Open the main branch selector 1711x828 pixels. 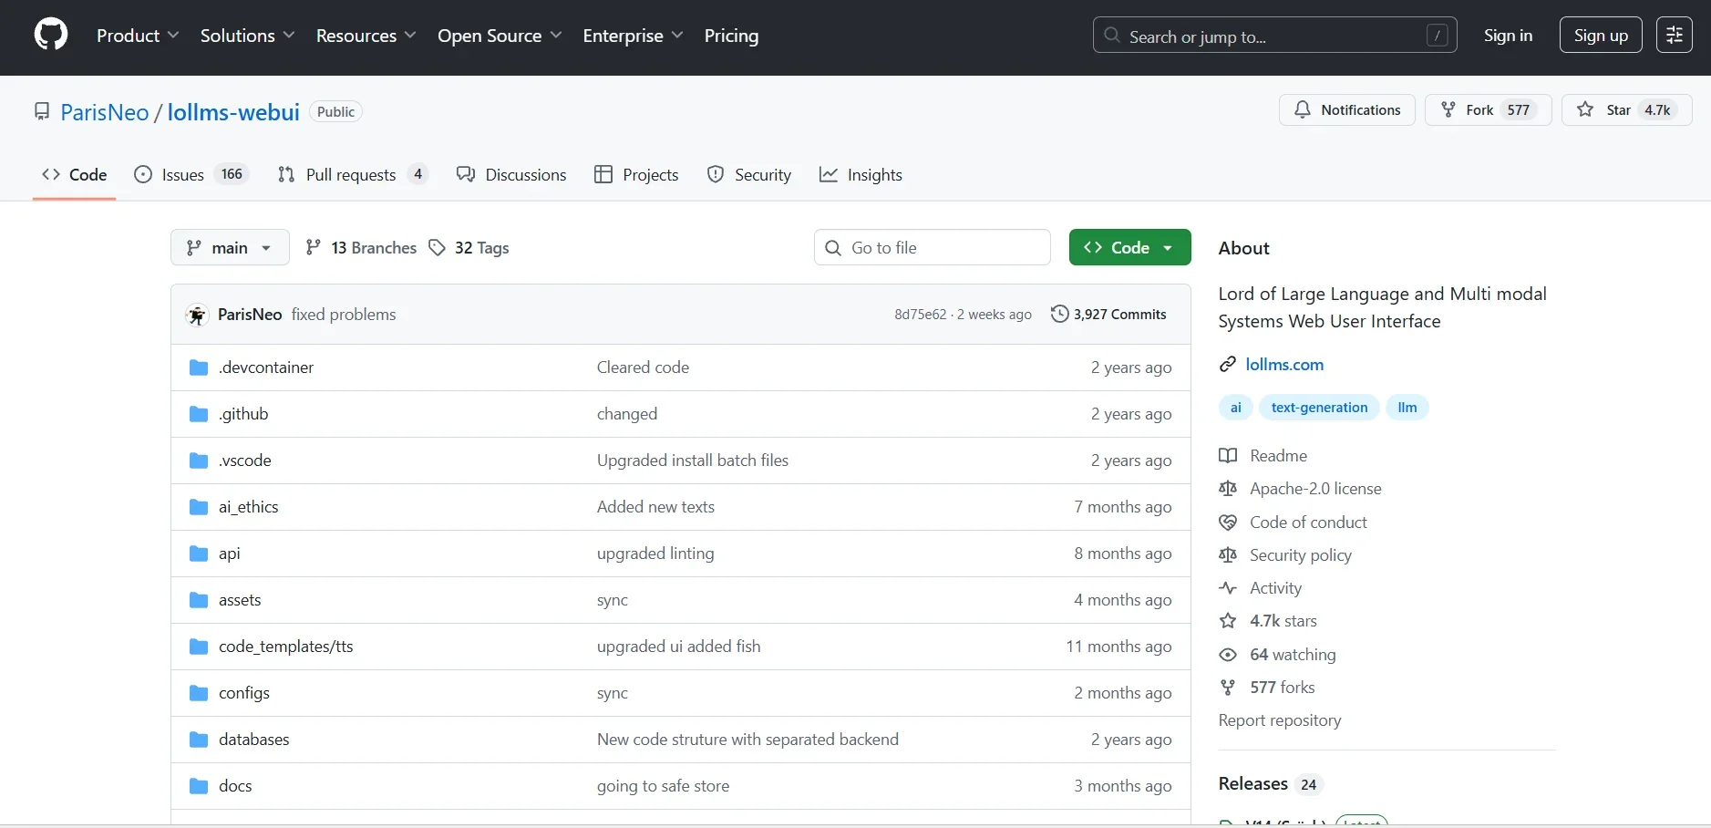230,247
